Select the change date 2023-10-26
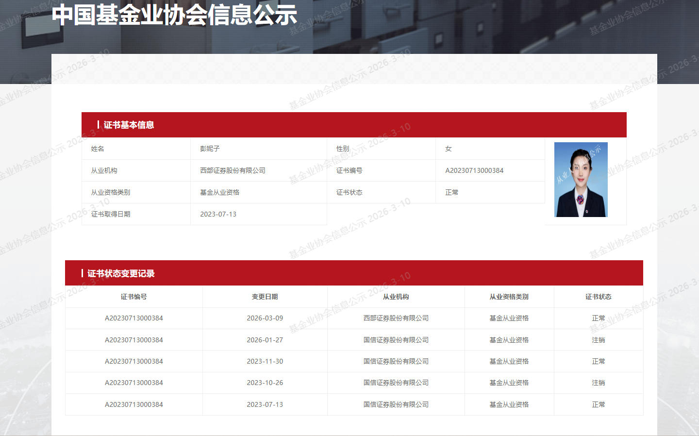This screenshot has width=699, height=436. point(265,383)
